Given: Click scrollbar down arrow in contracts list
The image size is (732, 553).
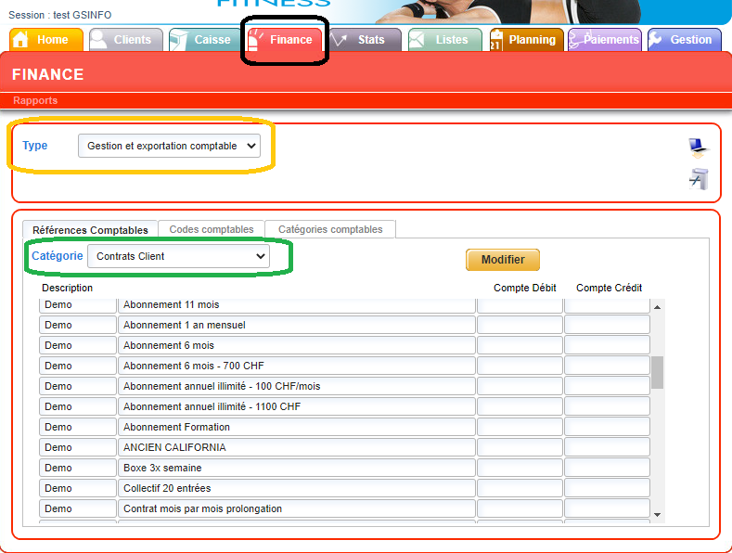Looking at the screenshot, I should [658, 514].
